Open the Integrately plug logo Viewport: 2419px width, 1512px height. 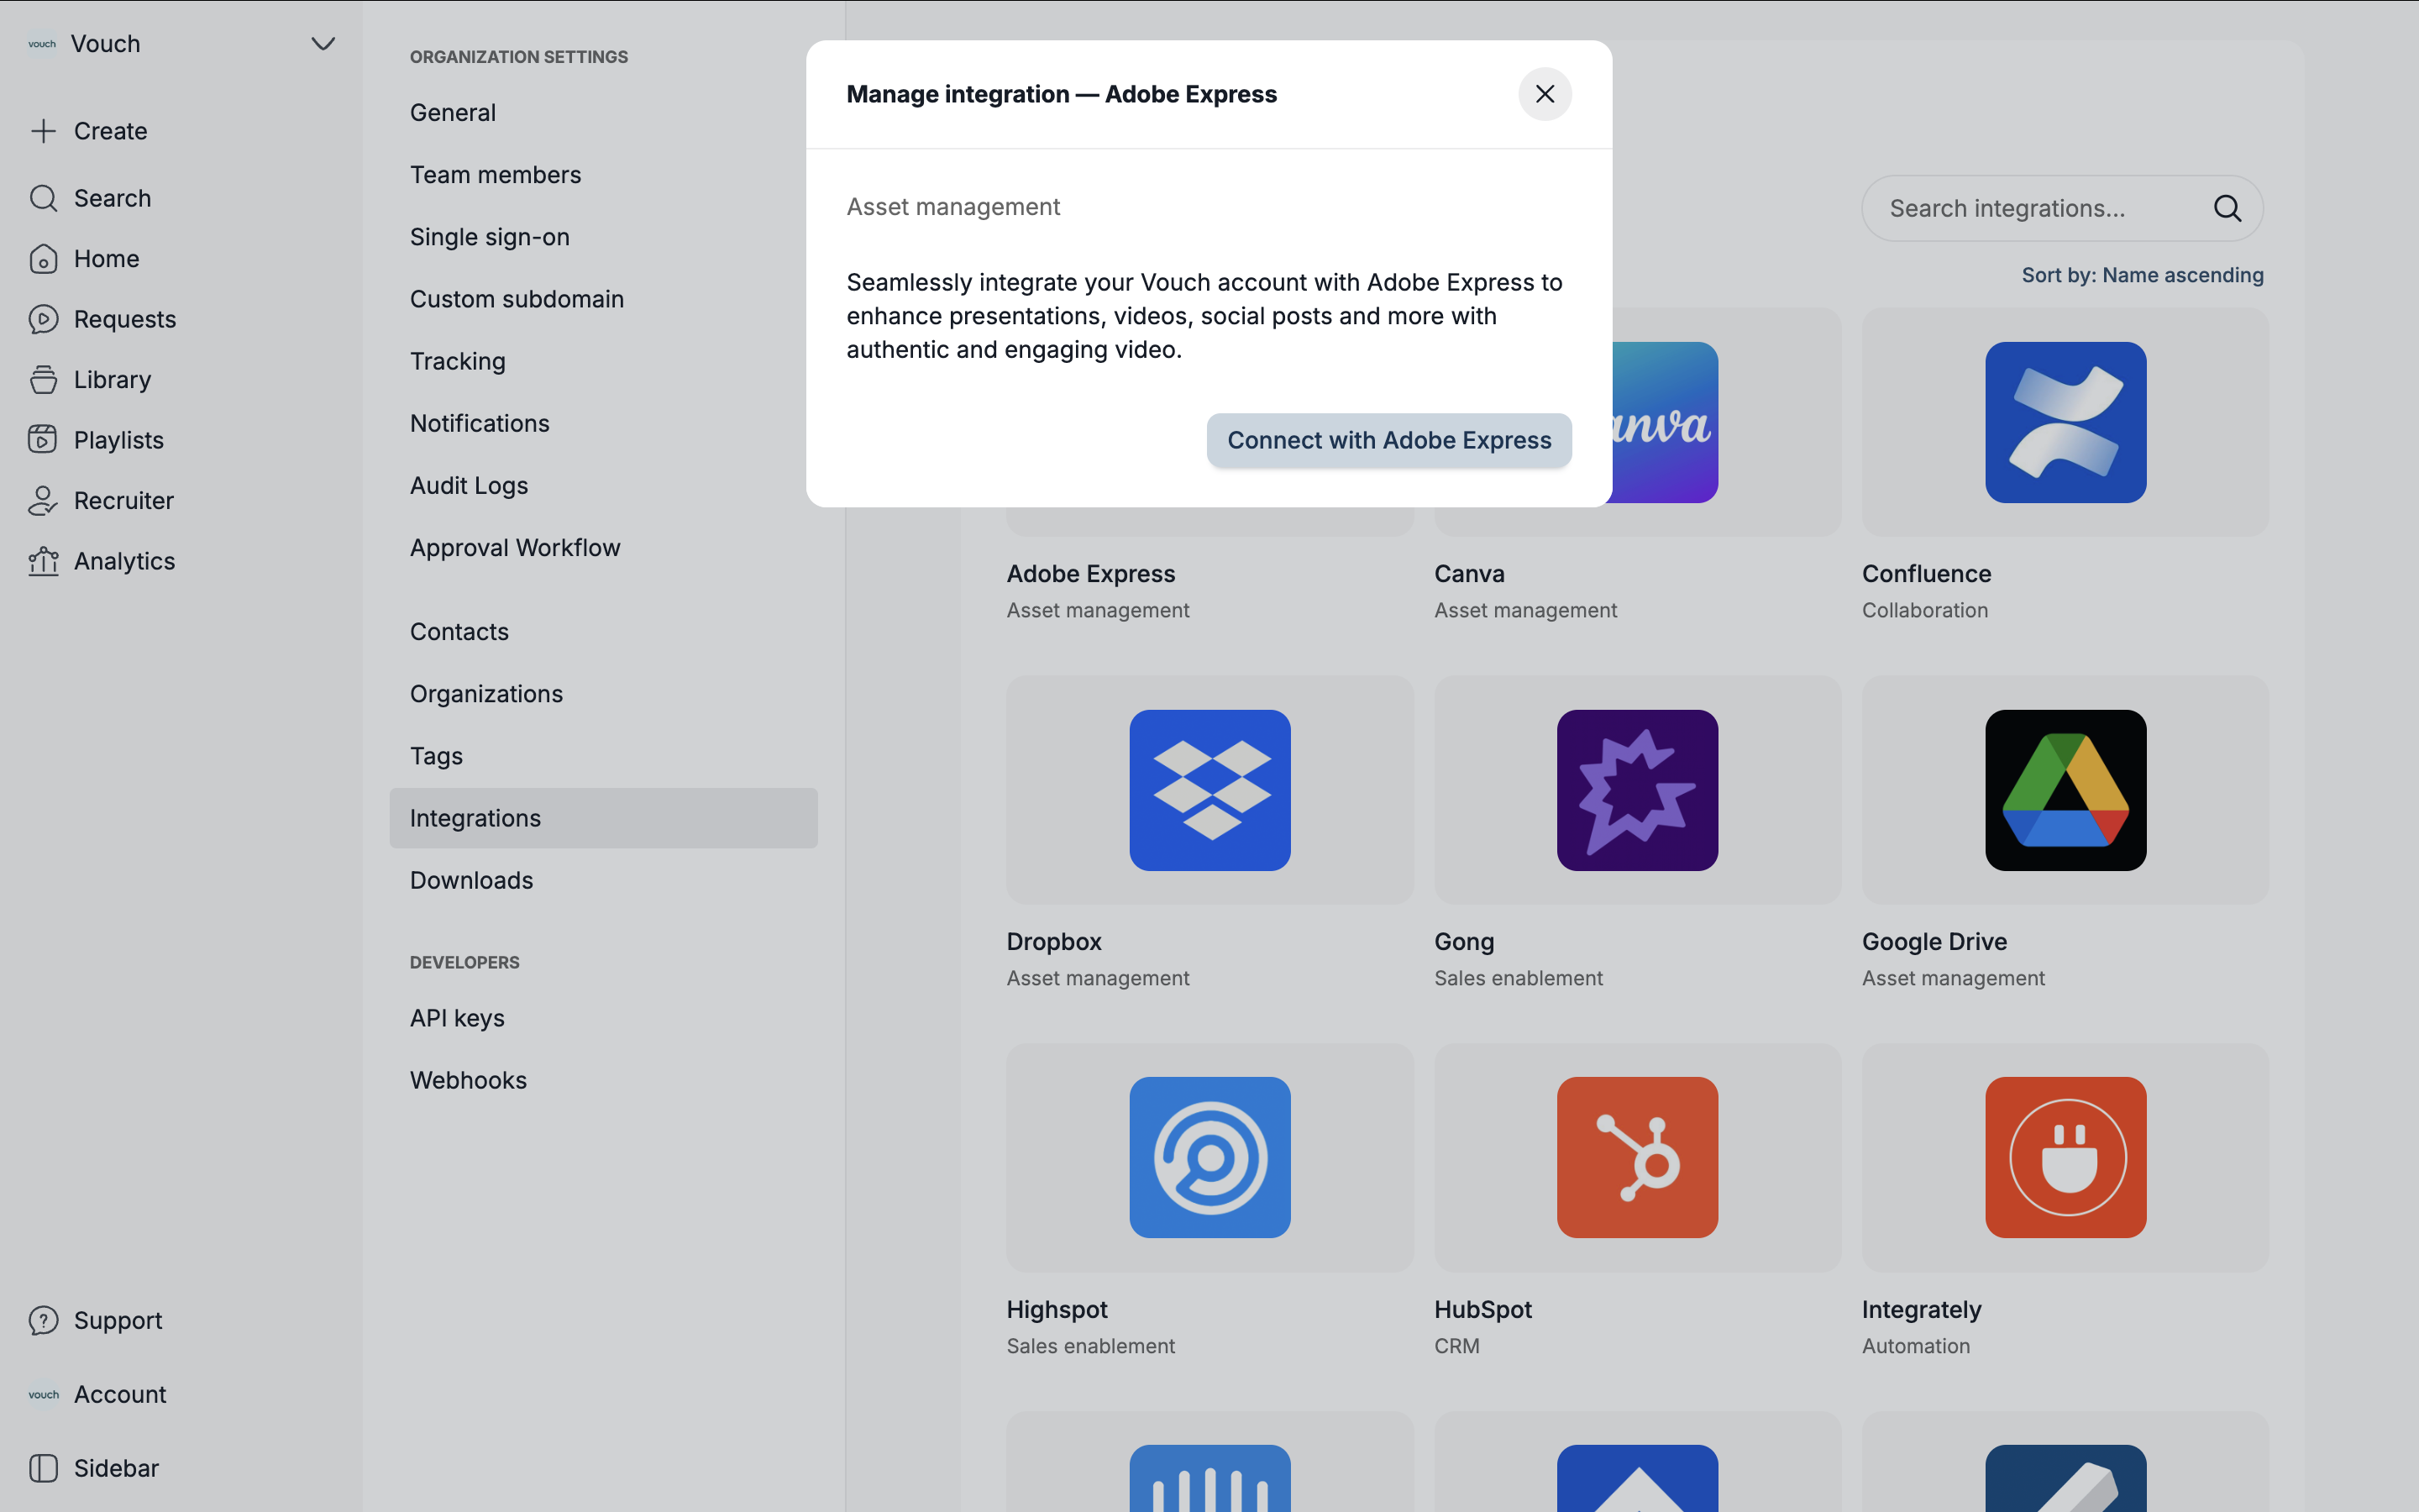2065,1157
